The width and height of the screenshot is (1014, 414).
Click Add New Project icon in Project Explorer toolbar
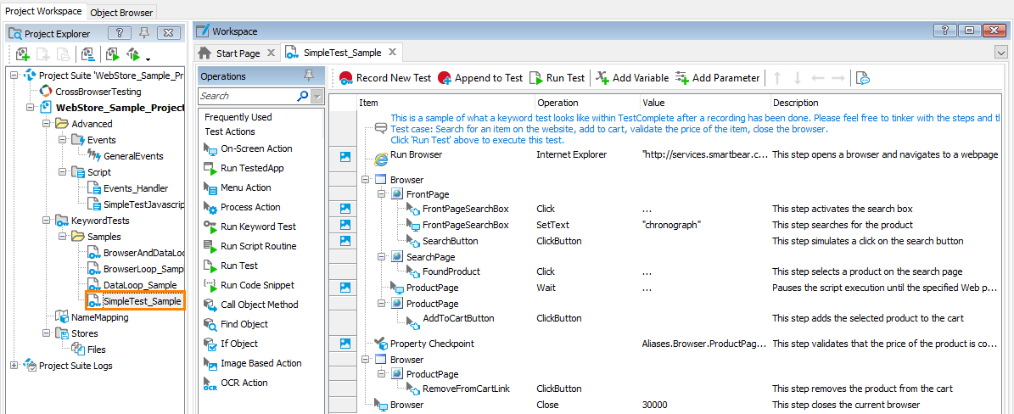click(x=23, y=53)
